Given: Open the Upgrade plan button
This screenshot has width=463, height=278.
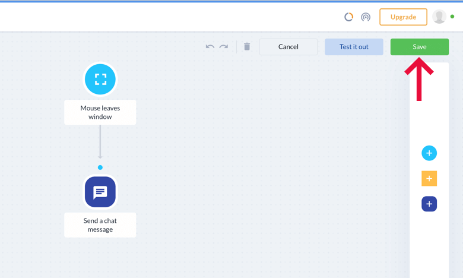Looking at the screenshot, I should coord(403,17).
